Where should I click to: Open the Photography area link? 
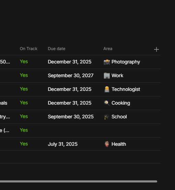pos(126,62)
